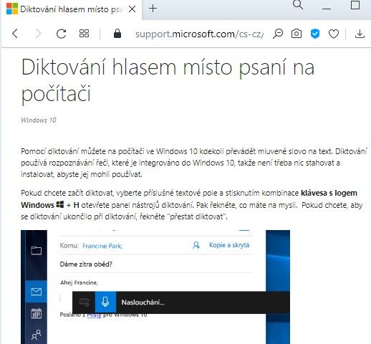Open a new tab with plus button

153,9
